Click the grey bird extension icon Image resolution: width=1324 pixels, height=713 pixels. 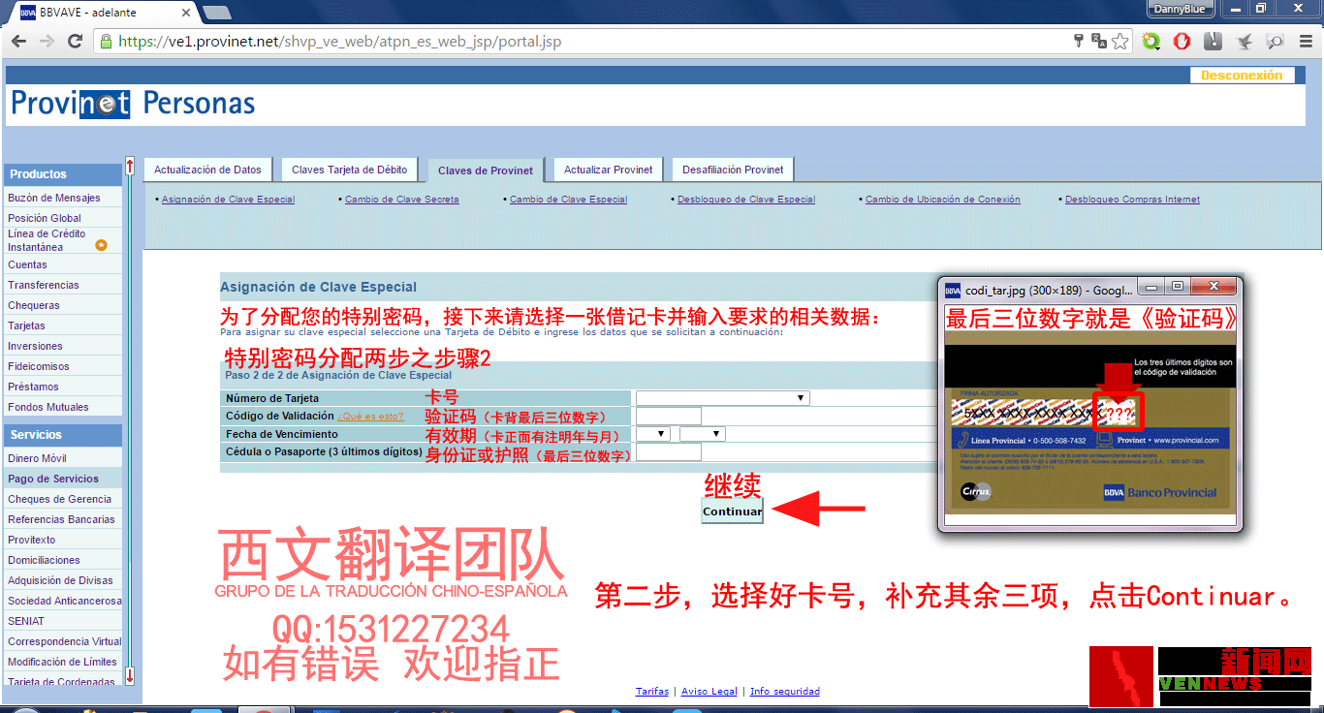[x=1245, y=42]
